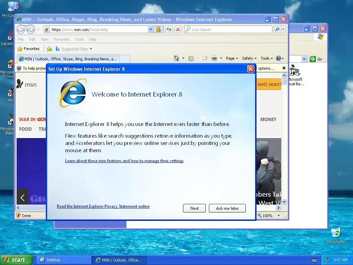
Task: Switch to Desktop taskbar button
Action: (x=64, y=260)
